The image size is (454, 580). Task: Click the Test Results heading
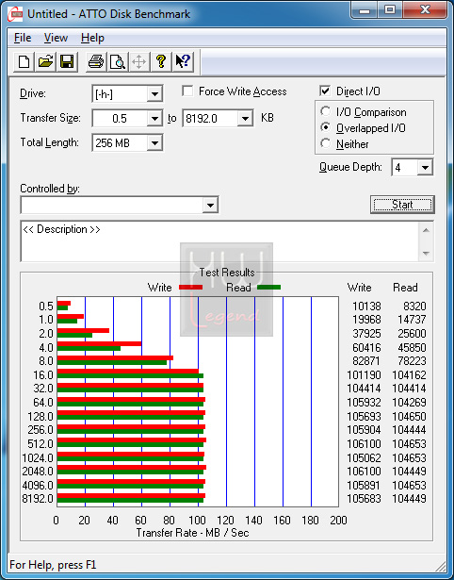[x=227, y=273]
